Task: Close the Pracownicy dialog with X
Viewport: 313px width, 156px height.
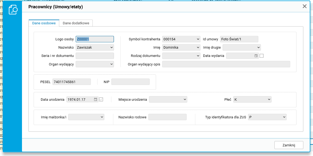Action: pyautogui.click(x=304, y=6)
